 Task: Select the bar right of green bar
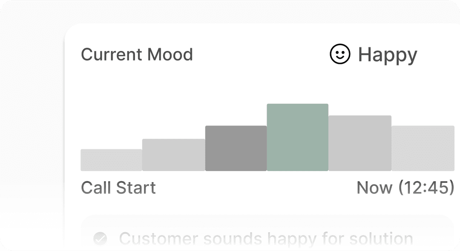[x=359, y=143]
